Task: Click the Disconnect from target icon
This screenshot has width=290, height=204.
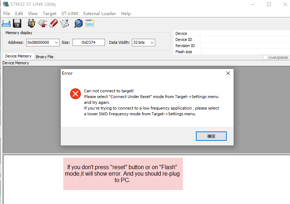Action: 42,23
